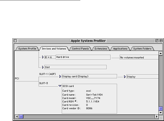164x121 pixels.
Task: Open the Extensions tab
Action: pyautogui.click(x=101, y=49)
